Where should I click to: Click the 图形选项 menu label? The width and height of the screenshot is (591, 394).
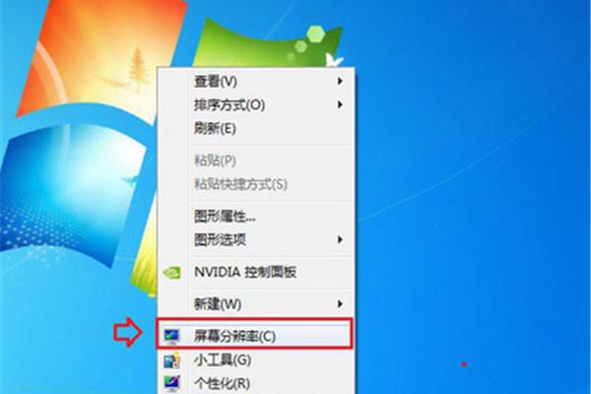pyautogui.click(x=220, y=239)
